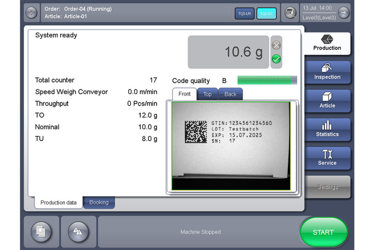Click the "Total counter" label
This screenshot has width=375, height=250.
[x=55, y=80]
